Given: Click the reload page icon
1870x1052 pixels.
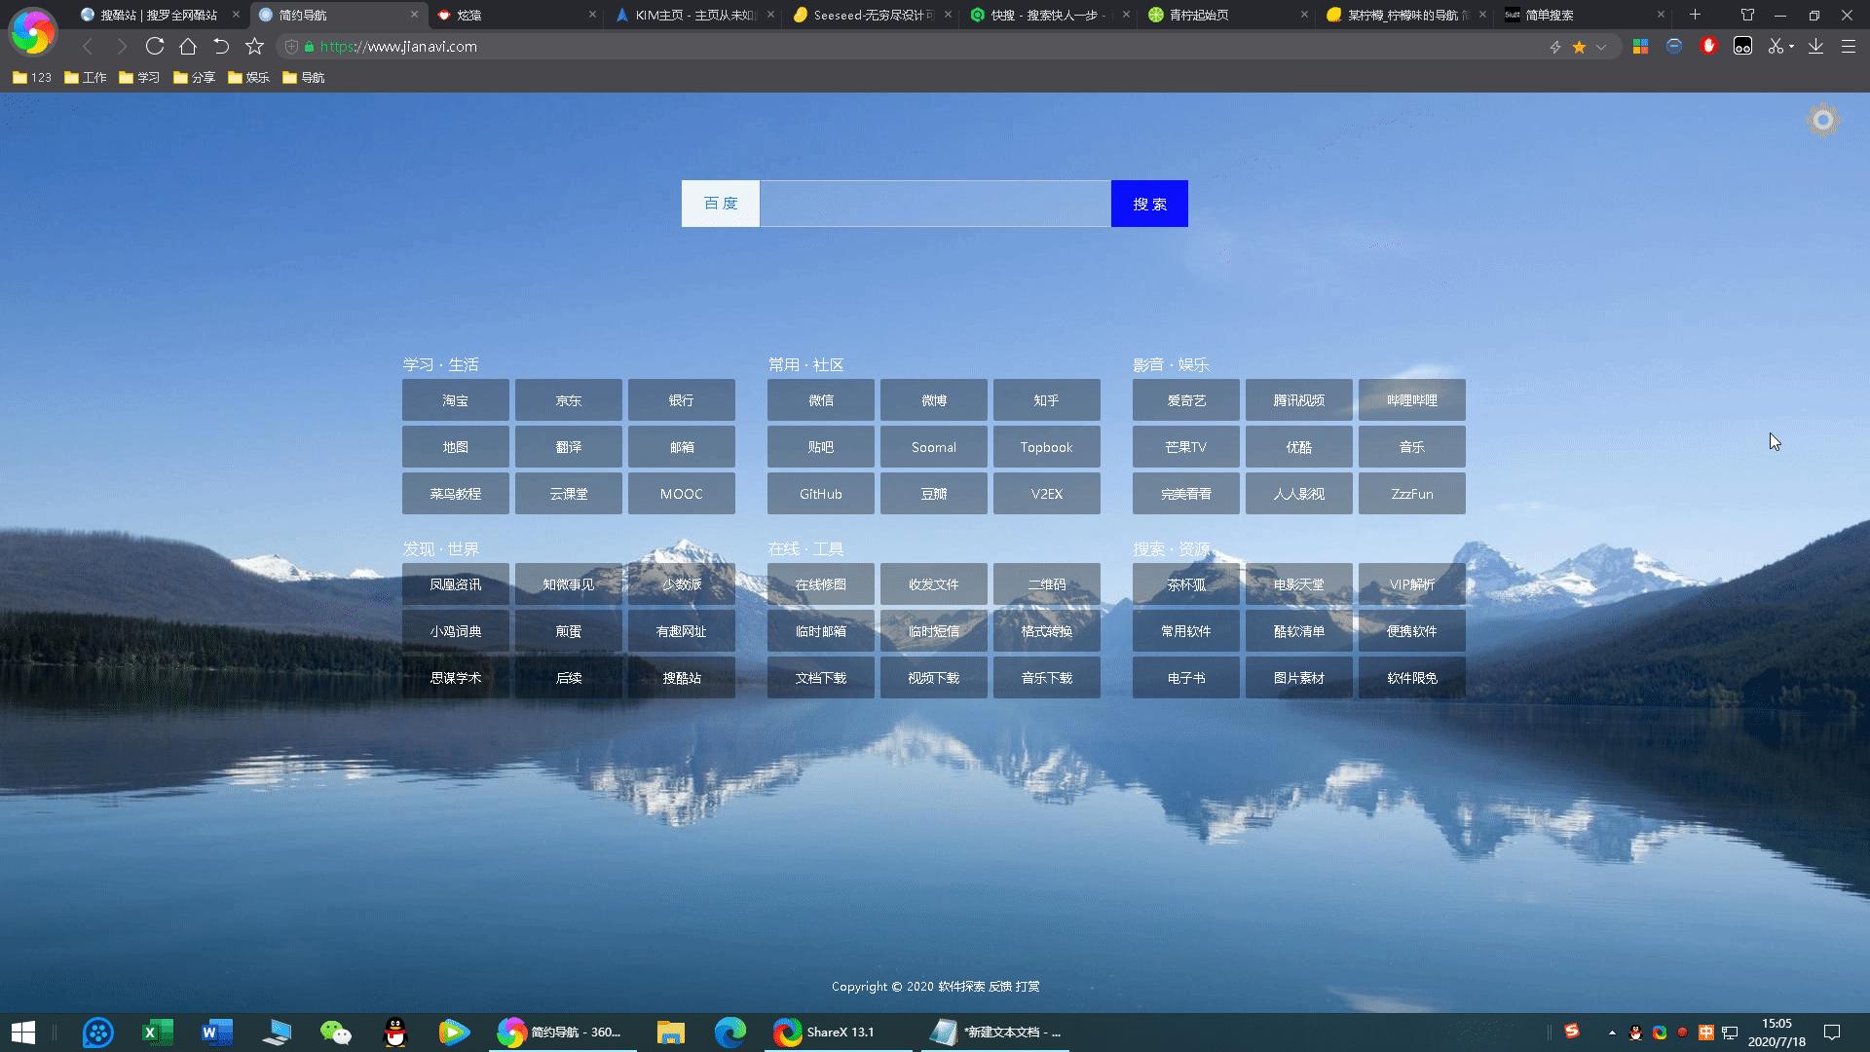Looking at the screenshot, I should [x=154, y=47].
